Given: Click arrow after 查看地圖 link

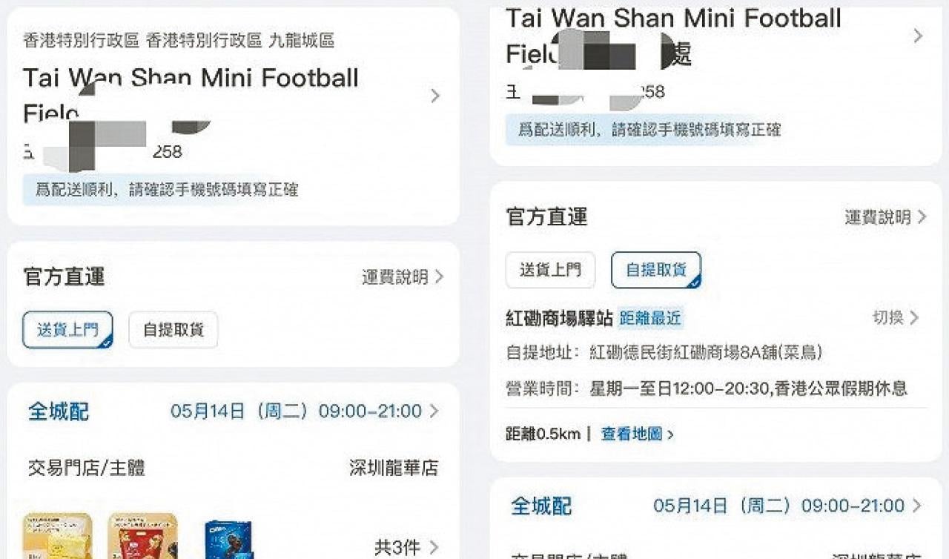Looking at the screenshot, I should pos(670,435).
